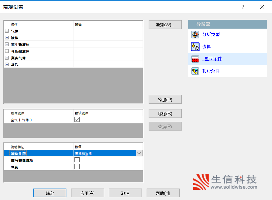
Task: Click the 新建(W)... button
Action: [165, 25]
